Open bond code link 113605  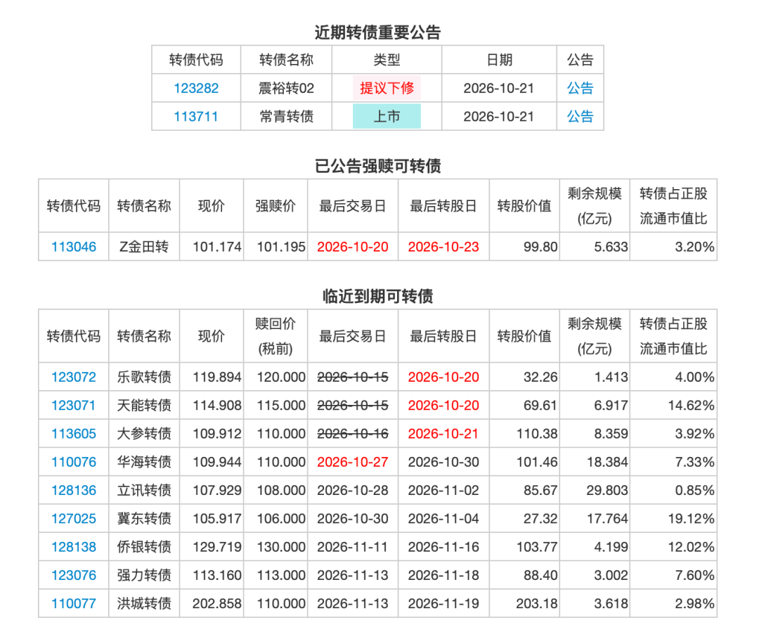tap(74, 434)
